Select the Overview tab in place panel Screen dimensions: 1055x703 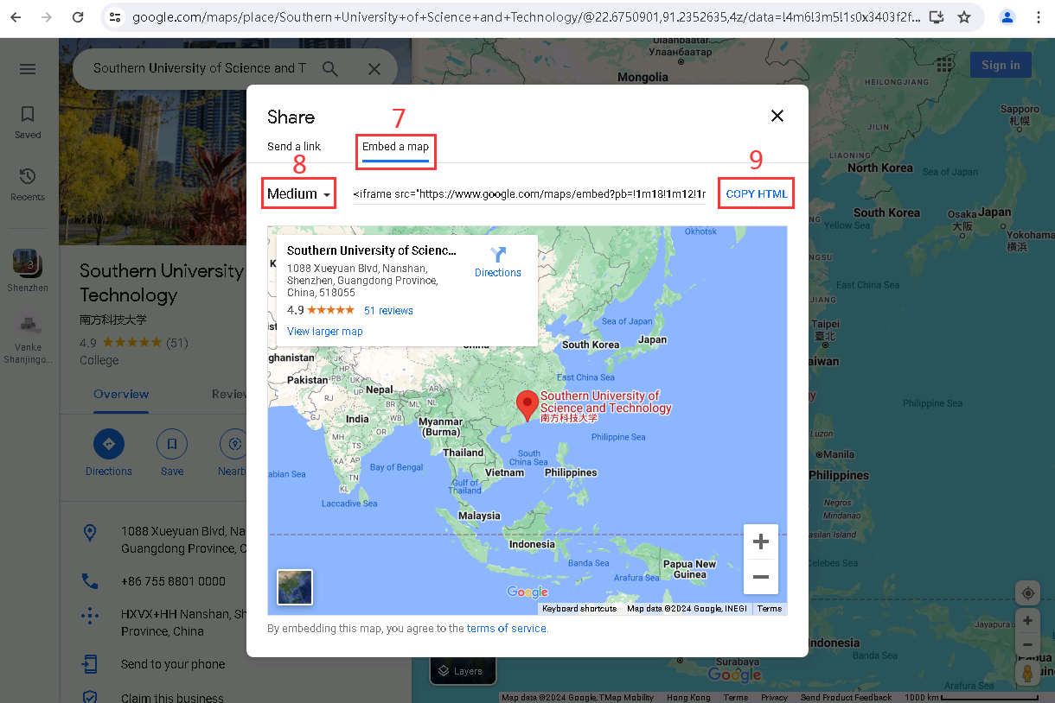pos(121,394)
